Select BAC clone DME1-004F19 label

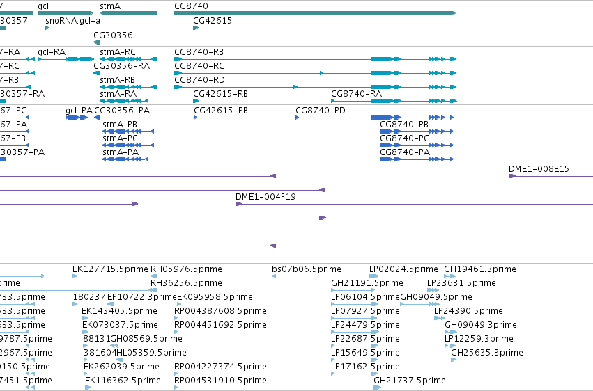265,197
